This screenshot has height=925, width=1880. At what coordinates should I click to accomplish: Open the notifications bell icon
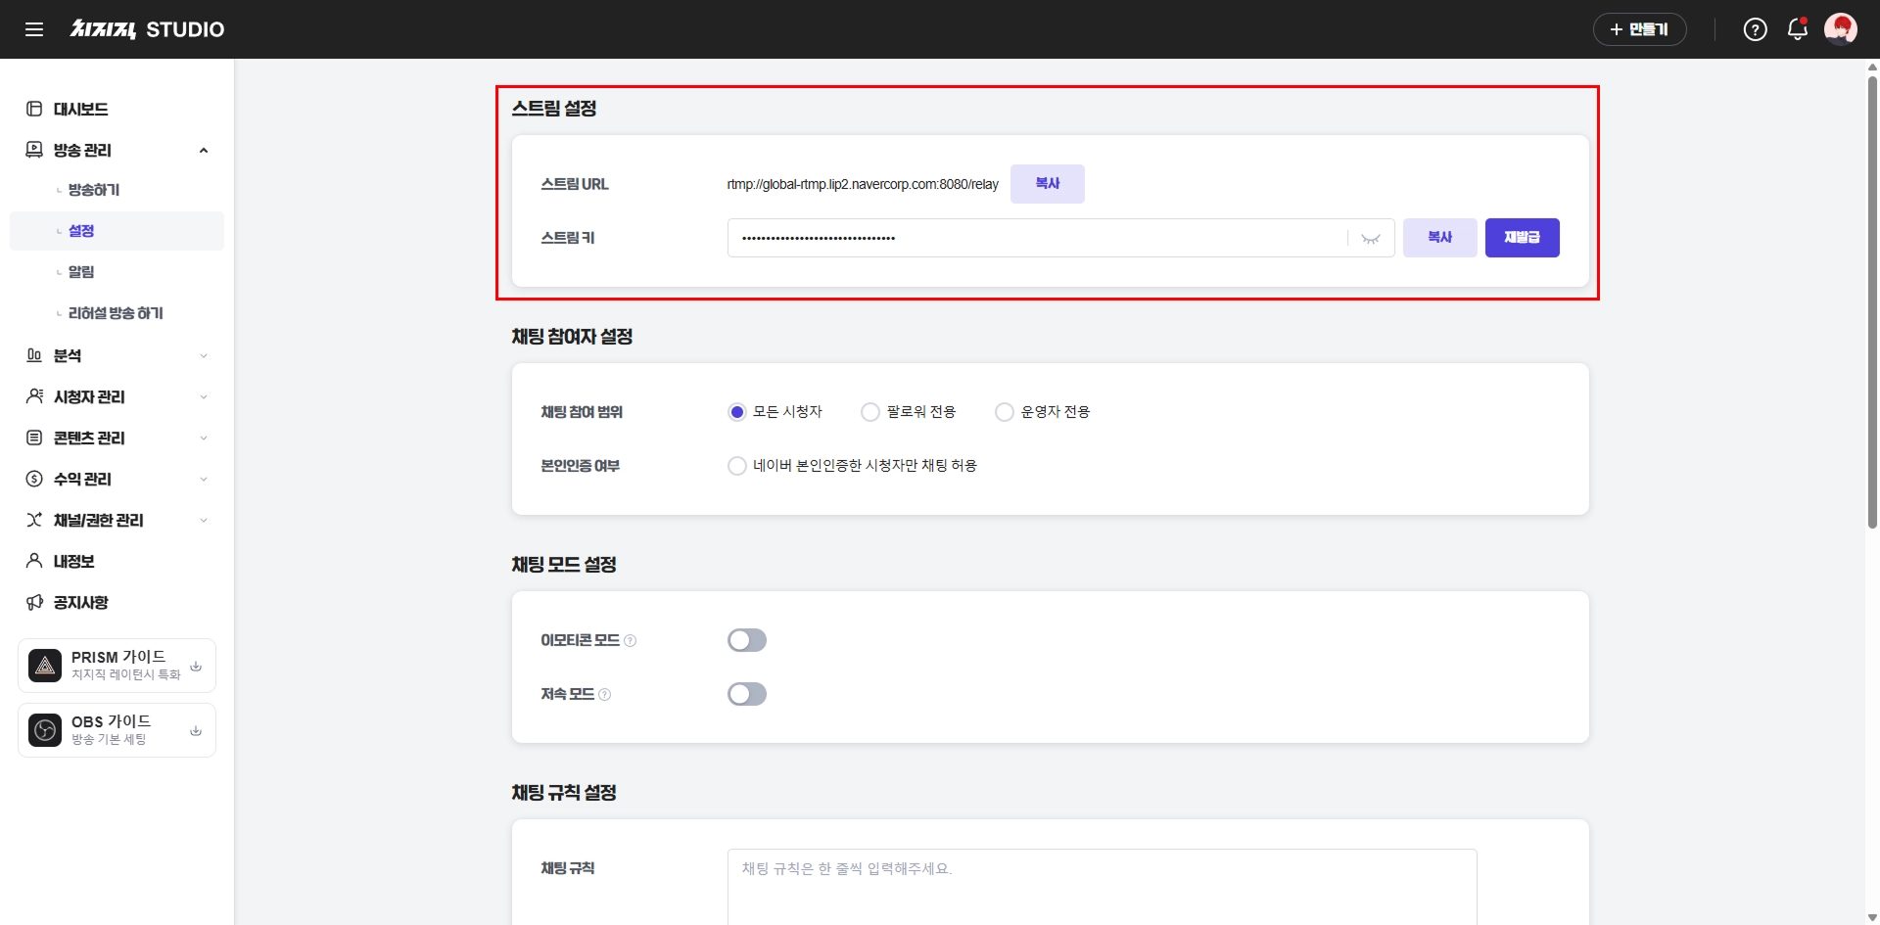coord(1798,29)
